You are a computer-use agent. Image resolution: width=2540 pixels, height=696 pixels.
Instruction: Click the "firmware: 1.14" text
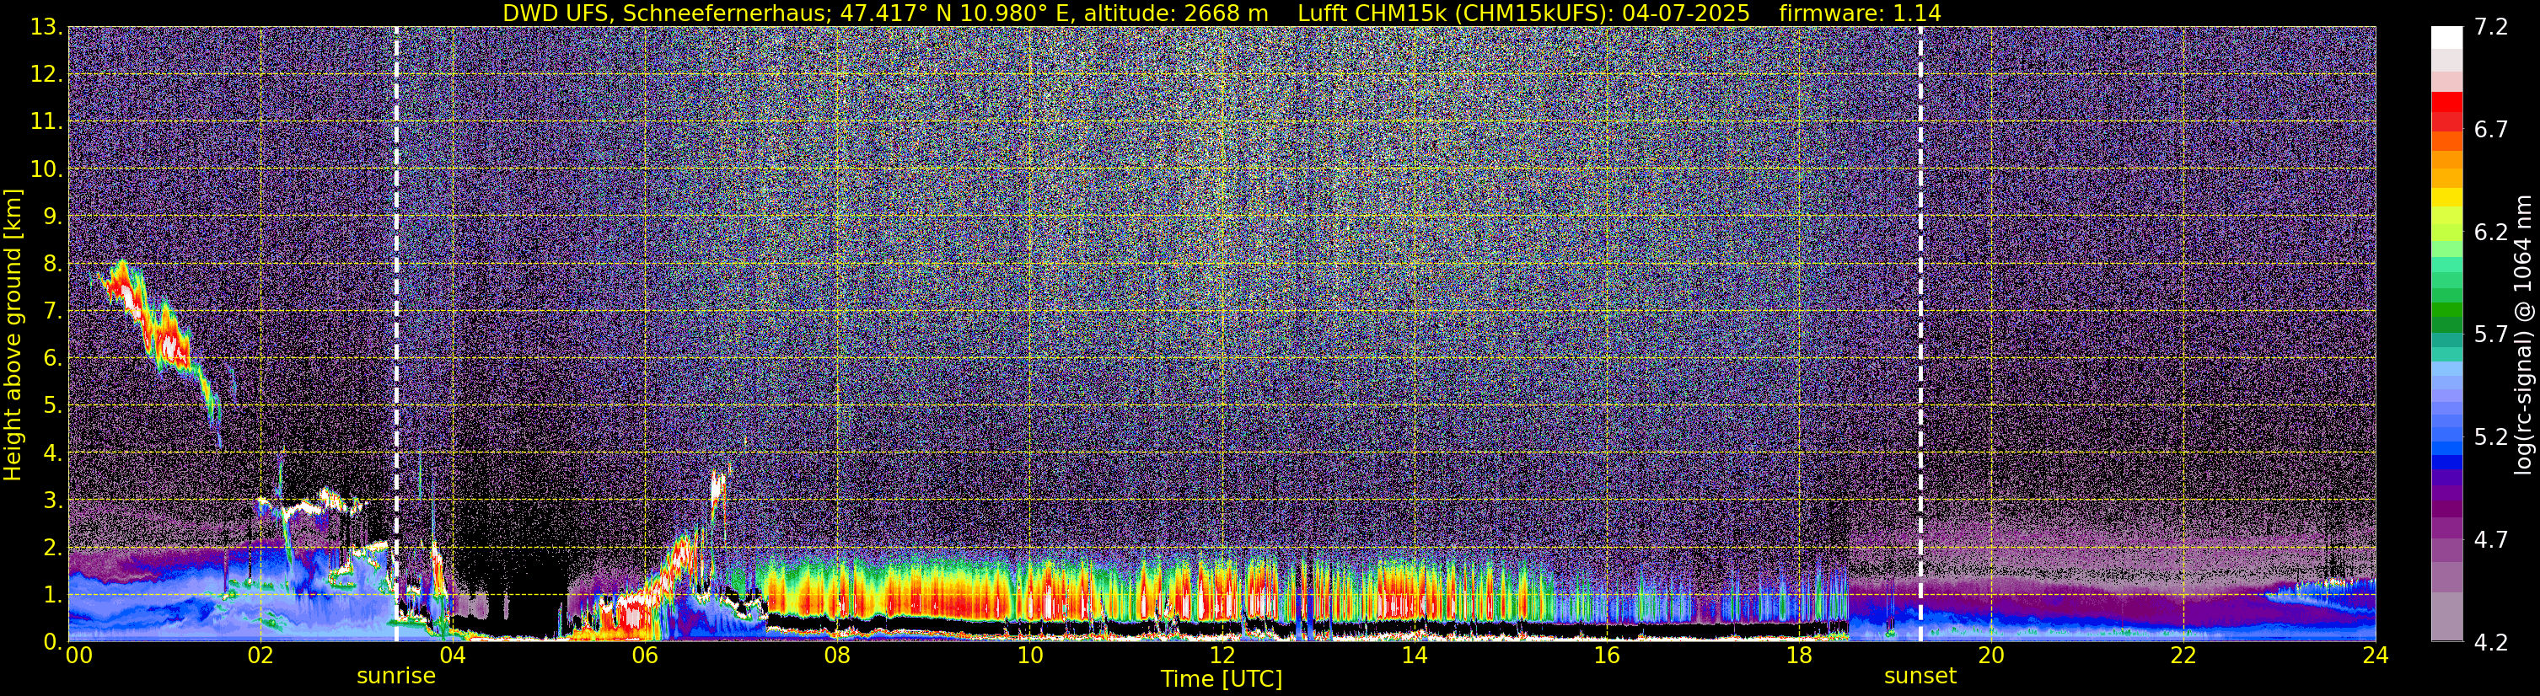tap(1861, 13)
